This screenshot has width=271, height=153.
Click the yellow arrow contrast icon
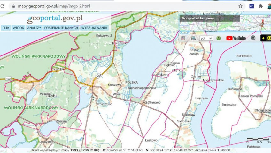pyautogui.click(x=263, y=38)
